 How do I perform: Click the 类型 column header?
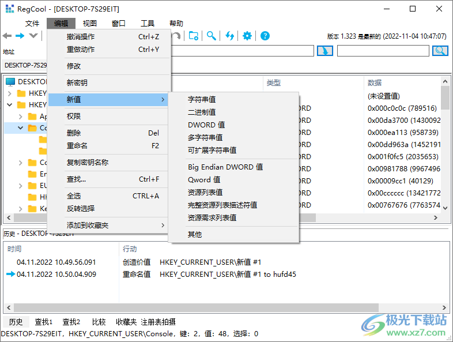coord(273,83)
